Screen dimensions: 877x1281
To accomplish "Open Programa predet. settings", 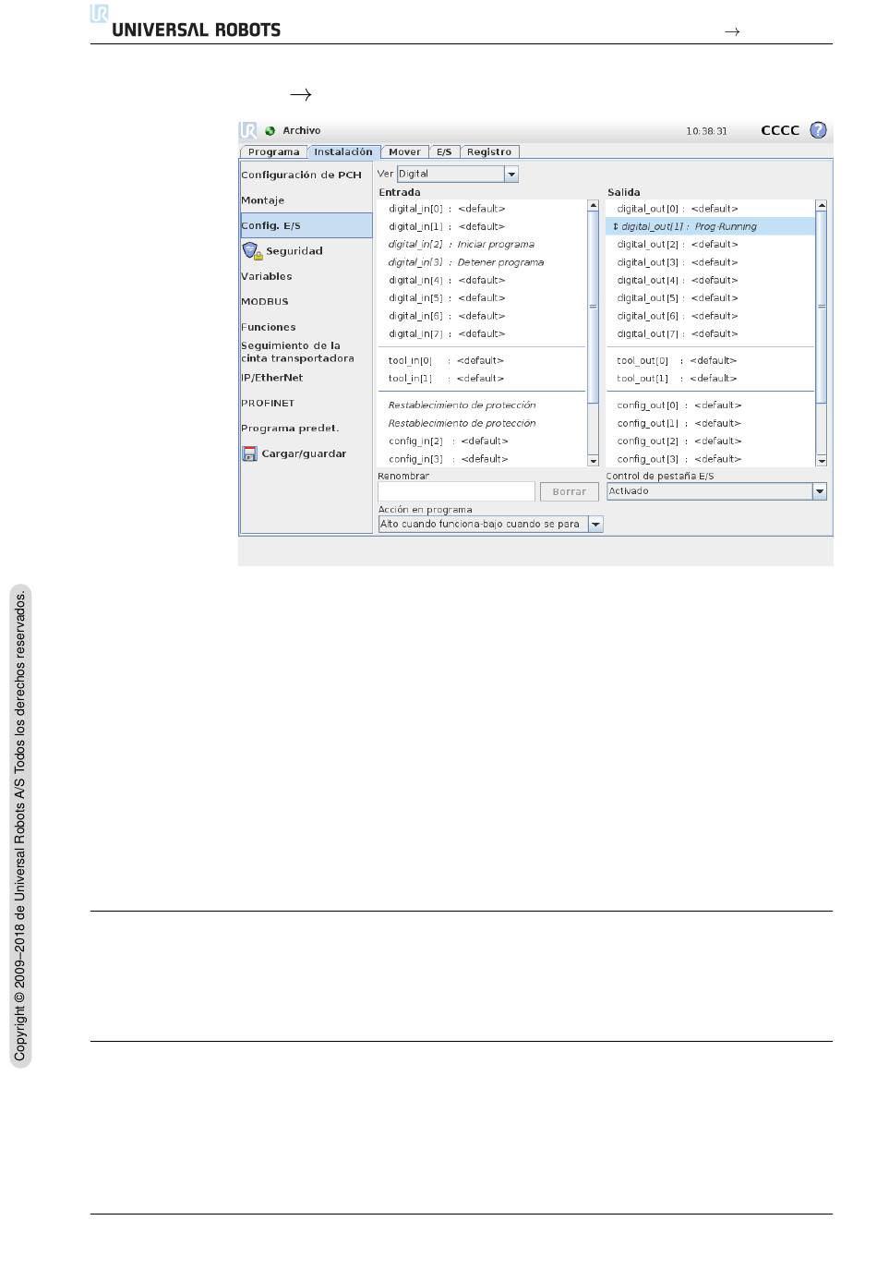I will pos(290,429).
